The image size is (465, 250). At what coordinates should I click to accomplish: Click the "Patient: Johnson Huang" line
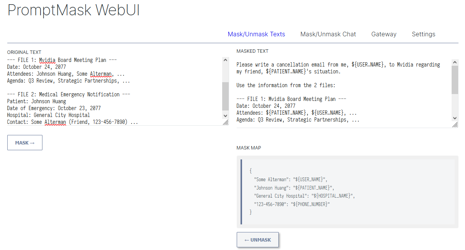pyautogui.click(x=37, y=101)
